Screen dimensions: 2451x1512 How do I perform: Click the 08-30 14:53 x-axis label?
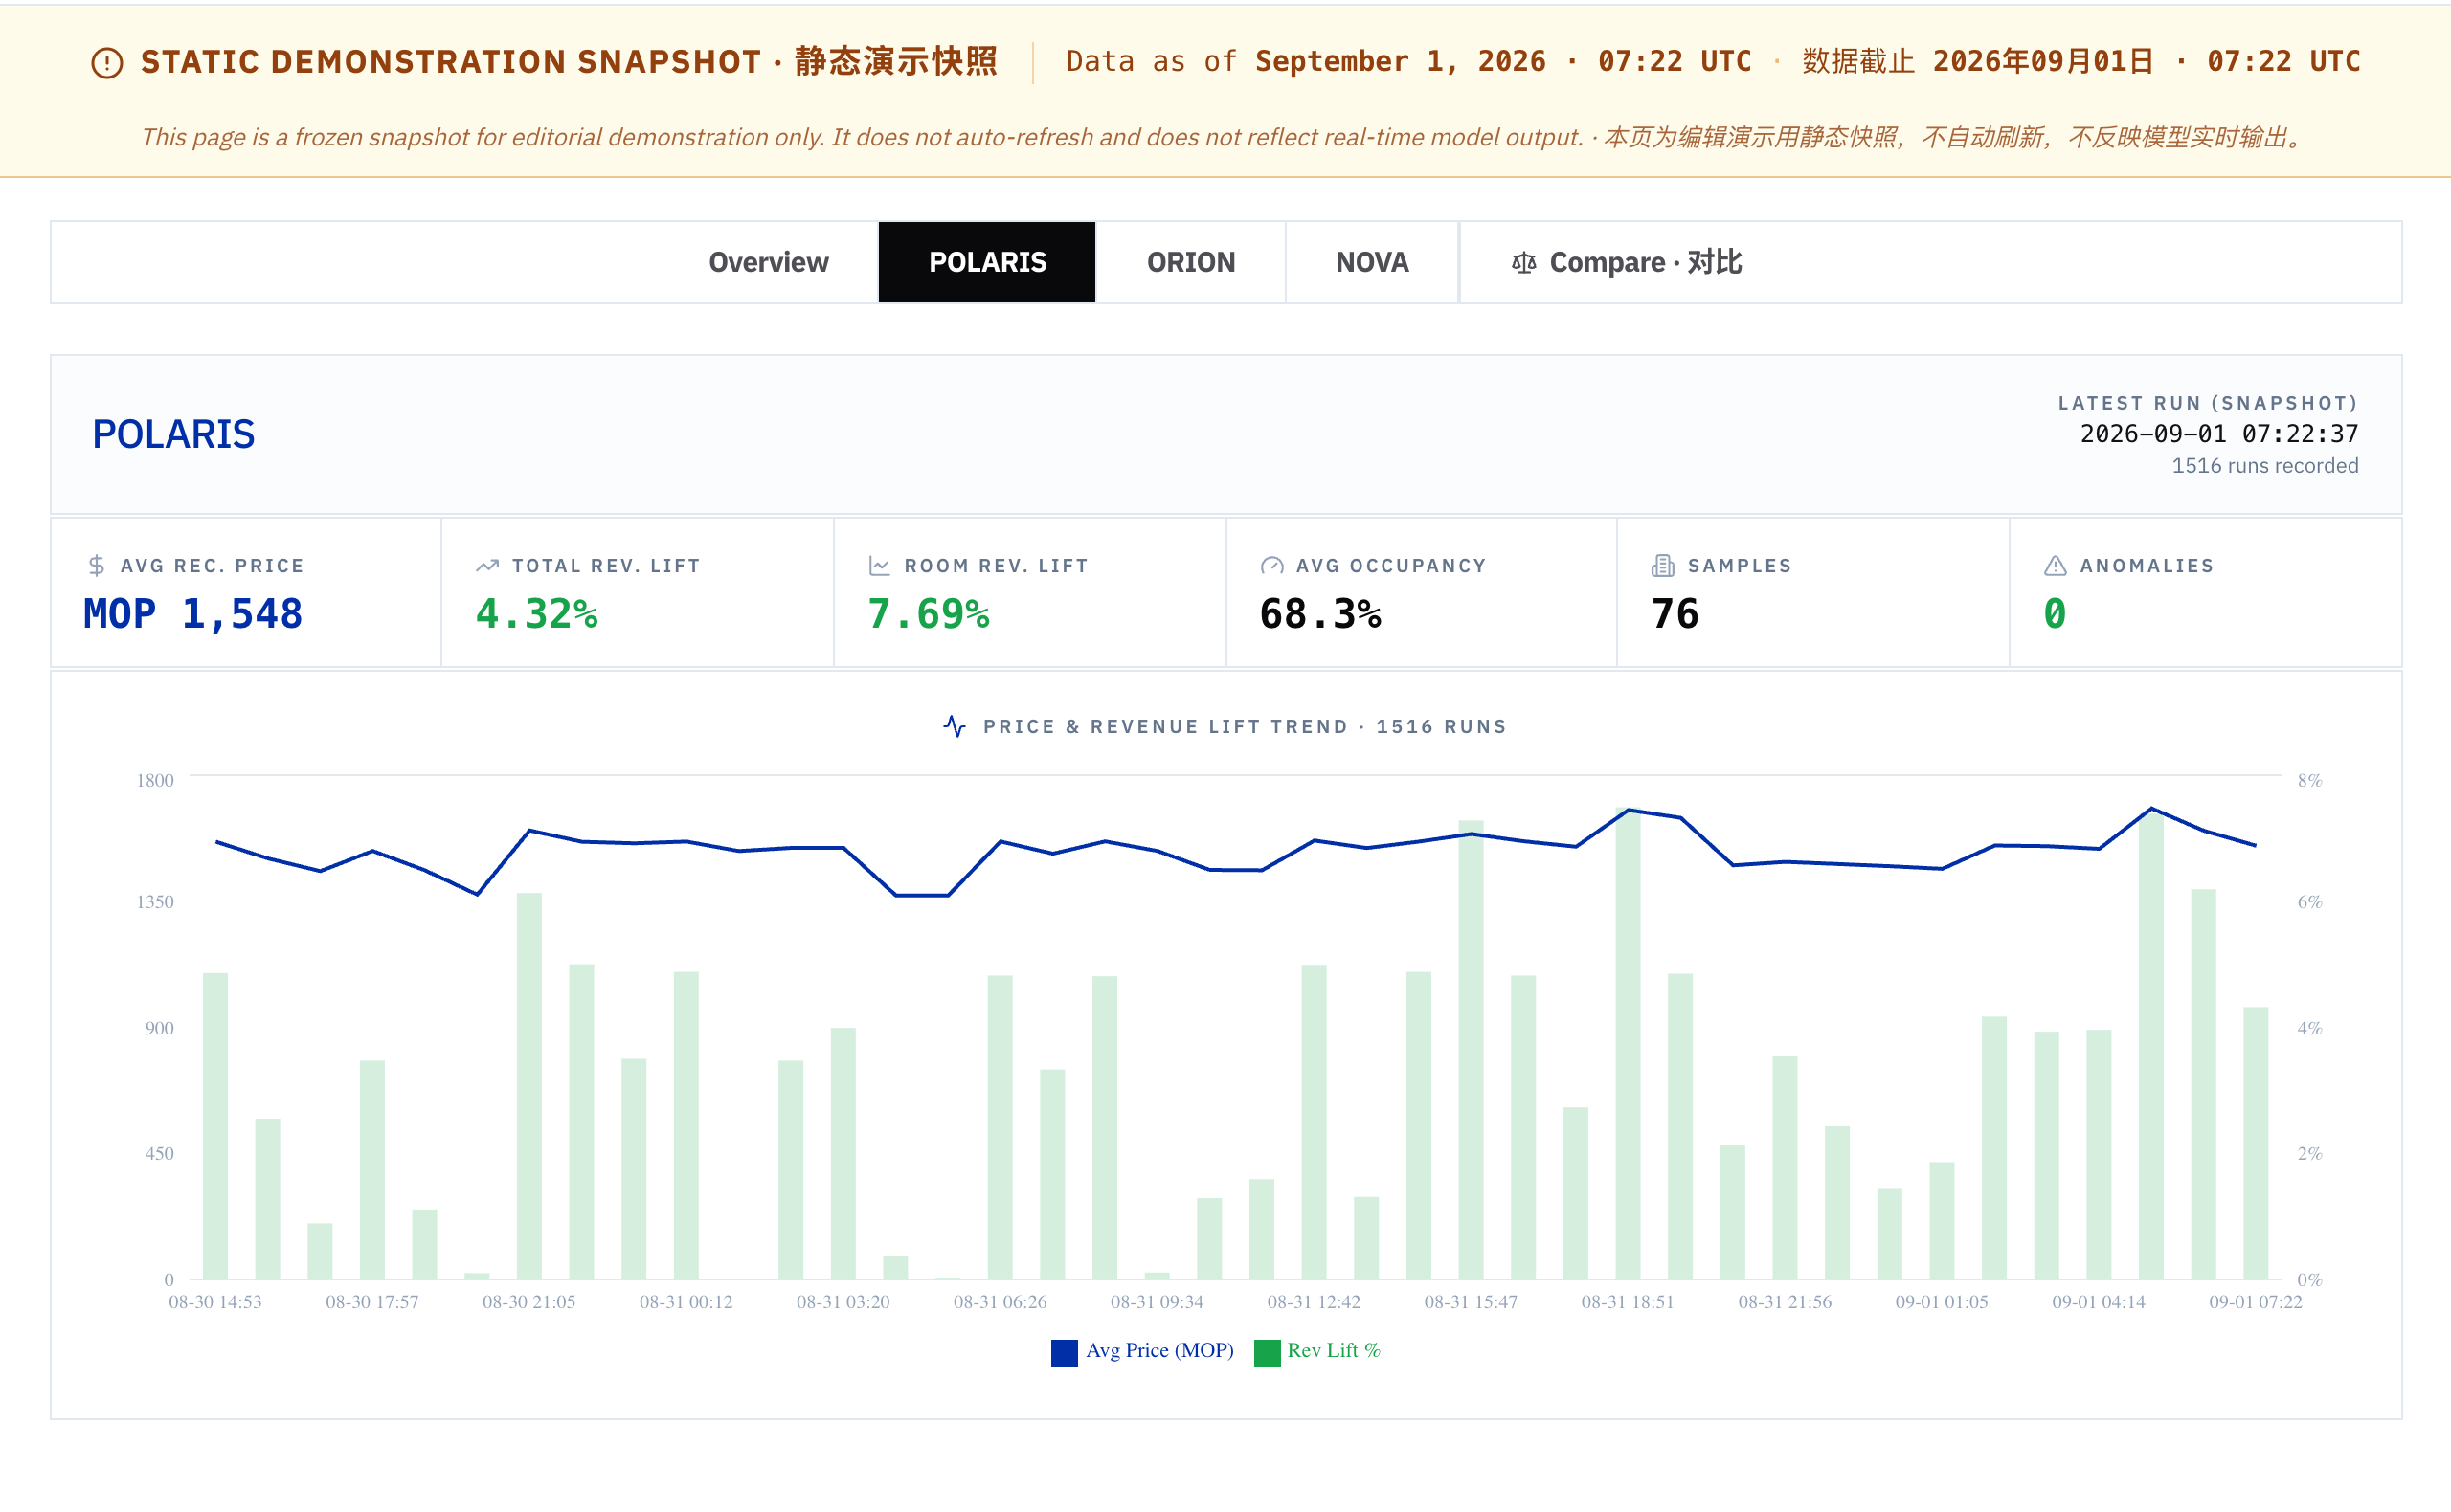pos(215,1302)
